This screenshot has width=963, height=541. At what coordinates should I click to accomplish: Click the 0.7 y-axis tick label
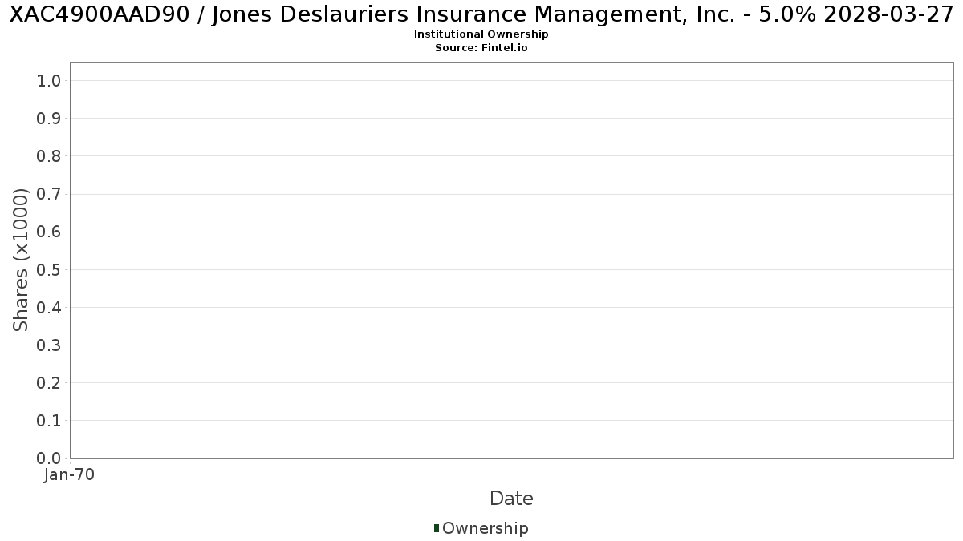(x=49, y=194)
